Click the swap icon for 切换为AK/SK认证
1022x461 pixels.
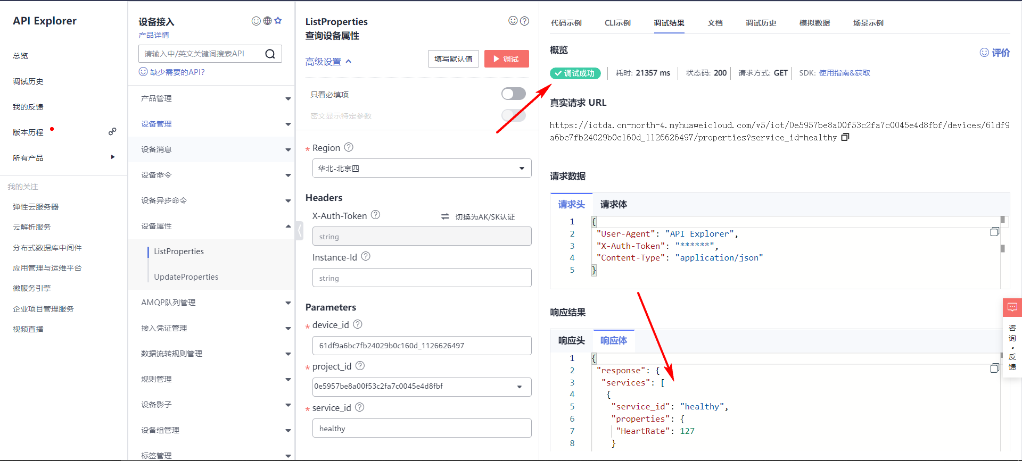(x=445, y=216)
